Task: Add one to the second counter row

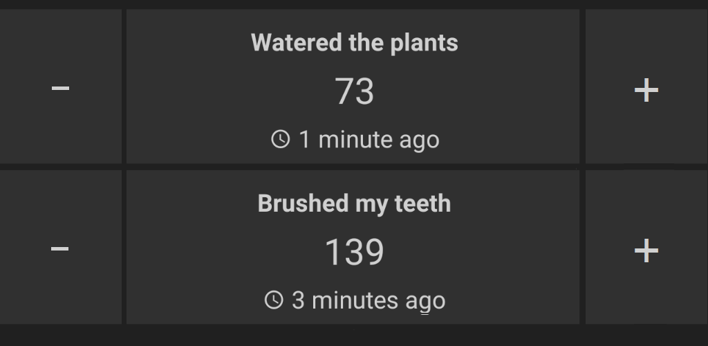Action: 646,250
